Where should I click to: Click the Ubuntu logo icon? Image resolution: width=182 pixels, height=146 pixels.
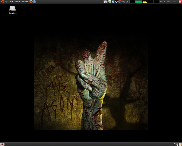click(3, 1)
